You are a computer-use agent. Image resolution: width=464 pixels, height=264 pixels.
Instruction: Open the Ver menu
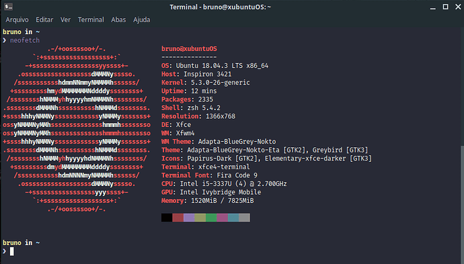[65, 19]
